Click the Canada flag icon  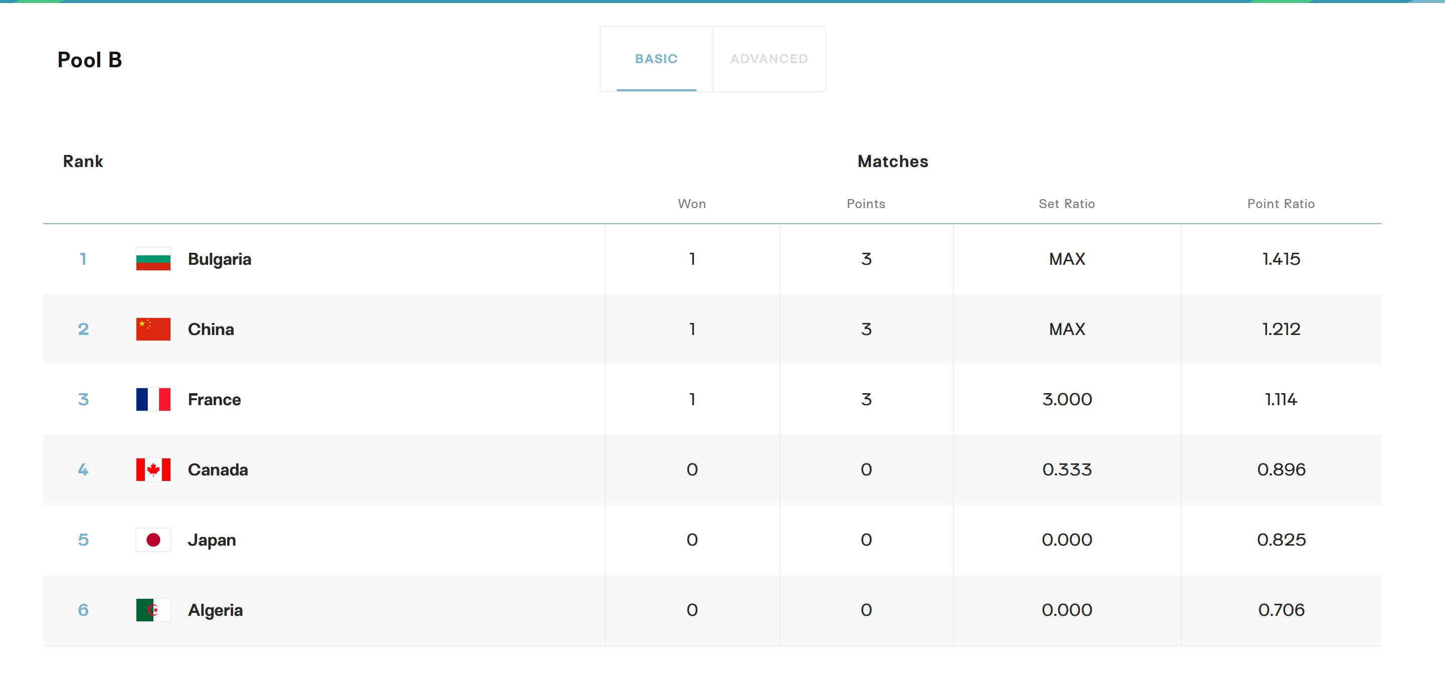pos(153,469)
